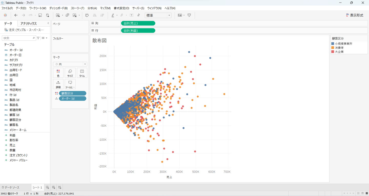Click the save icon in toolbar
Viewport: 369px width, 196px height.
(40, 15)
